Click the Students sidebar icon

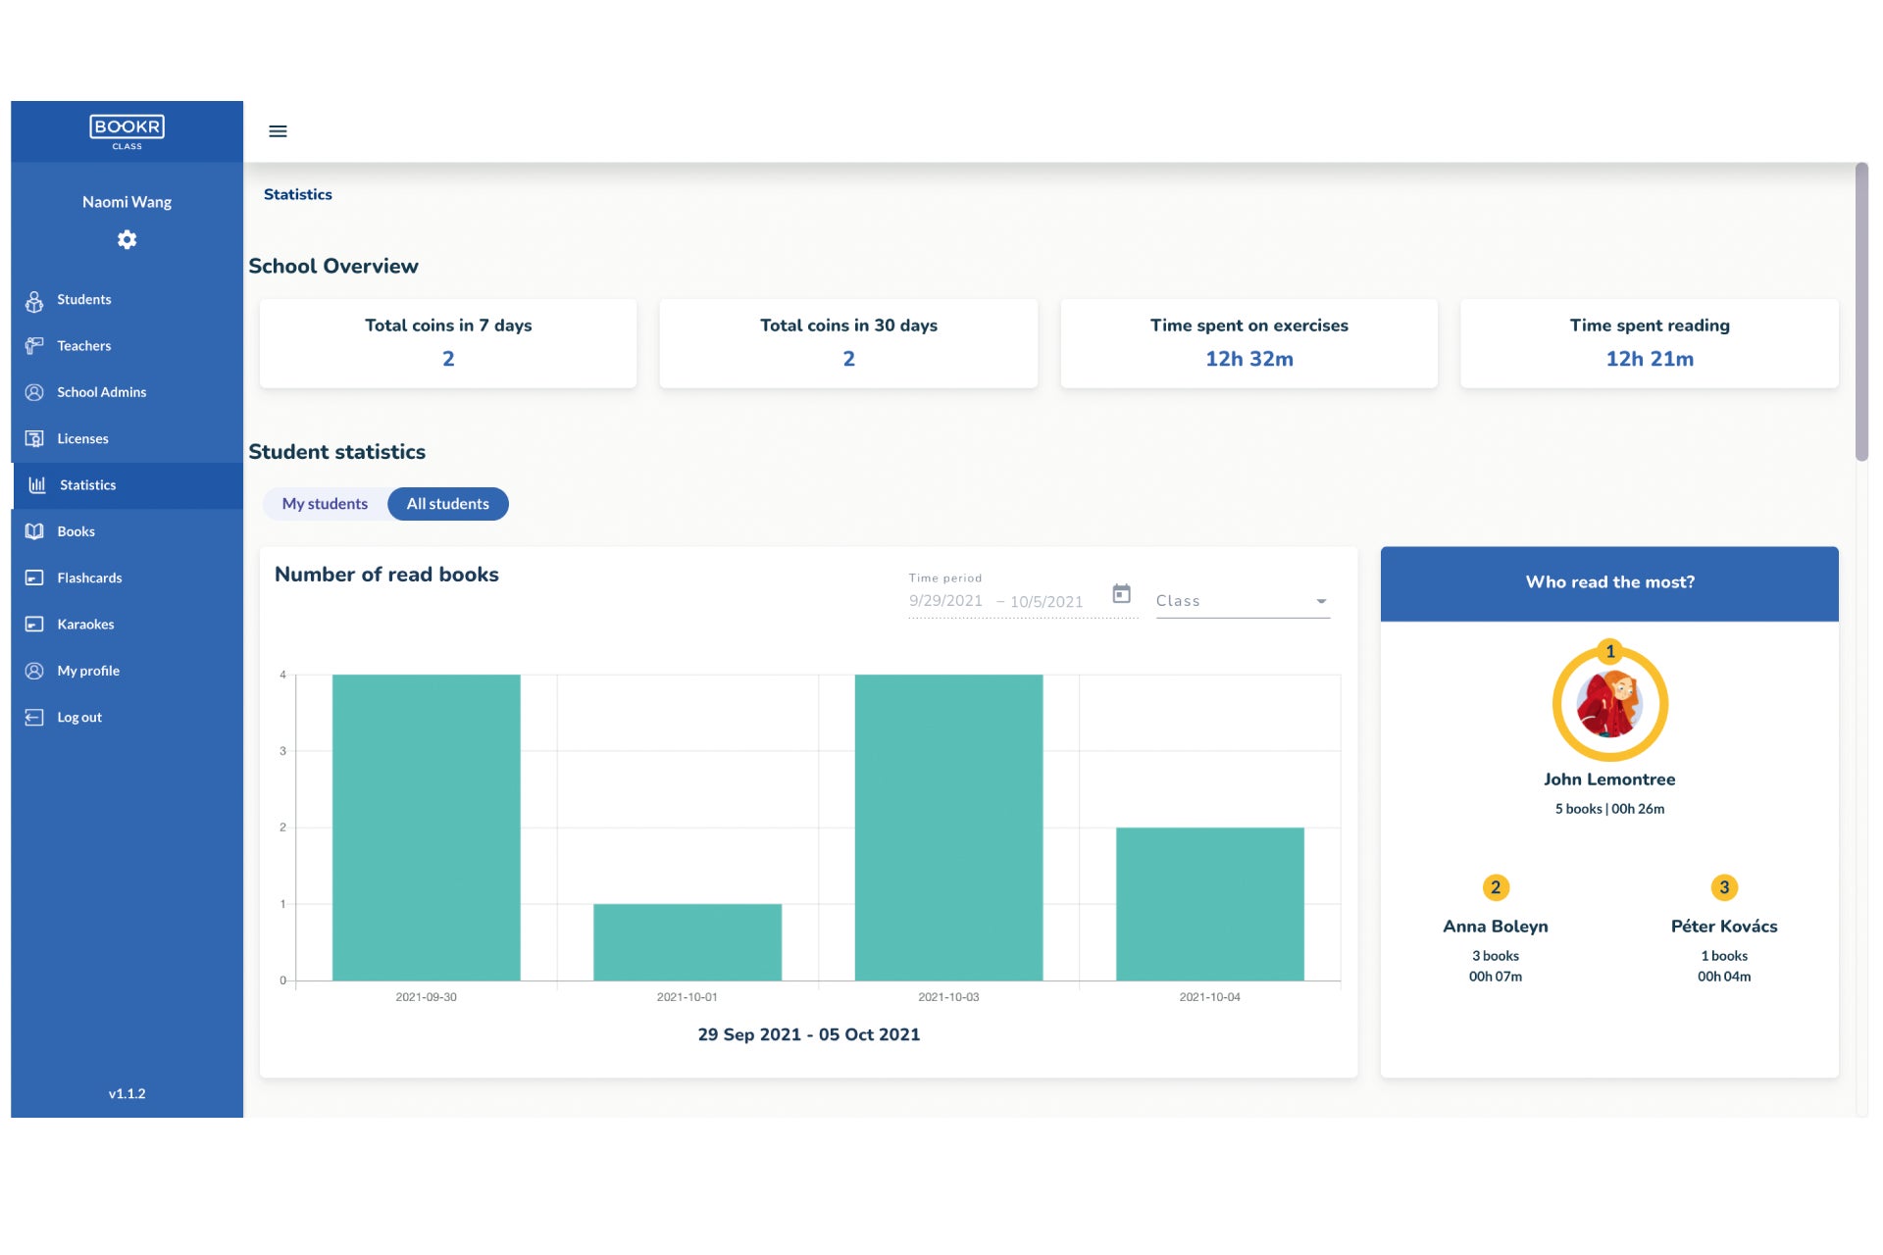coord(34,301)
